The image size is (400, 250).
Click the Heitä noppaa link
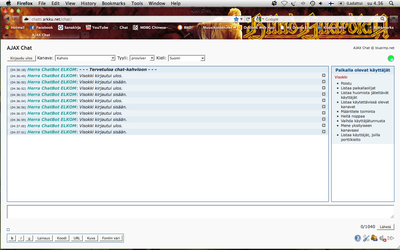pos(353,116)
